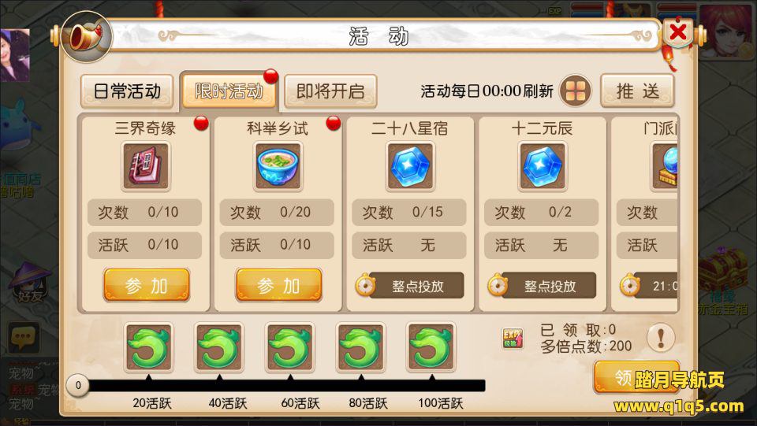
Task: Click the exclamation info icon
Action: coord(661,337)
